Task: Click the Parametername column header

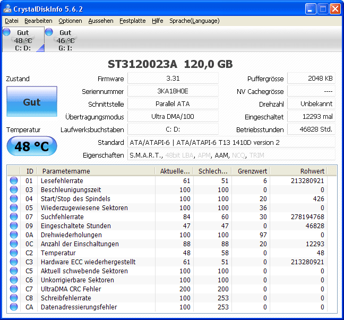Action: (x=96, y=171)
